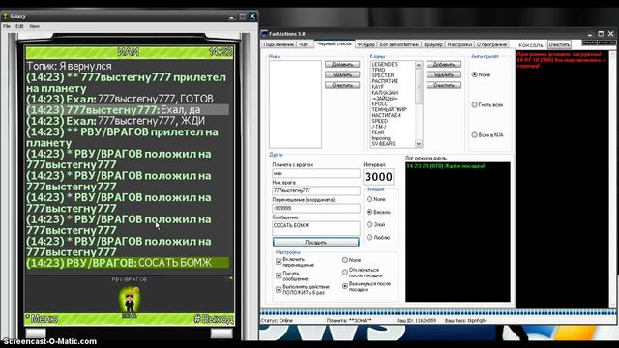The height and width of the screenshot is (348, 619).
Task: Select None in the Эмоции group
Action: [376, 199]
